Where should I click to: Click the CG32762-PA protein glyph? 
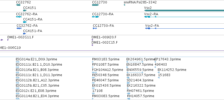19,28
